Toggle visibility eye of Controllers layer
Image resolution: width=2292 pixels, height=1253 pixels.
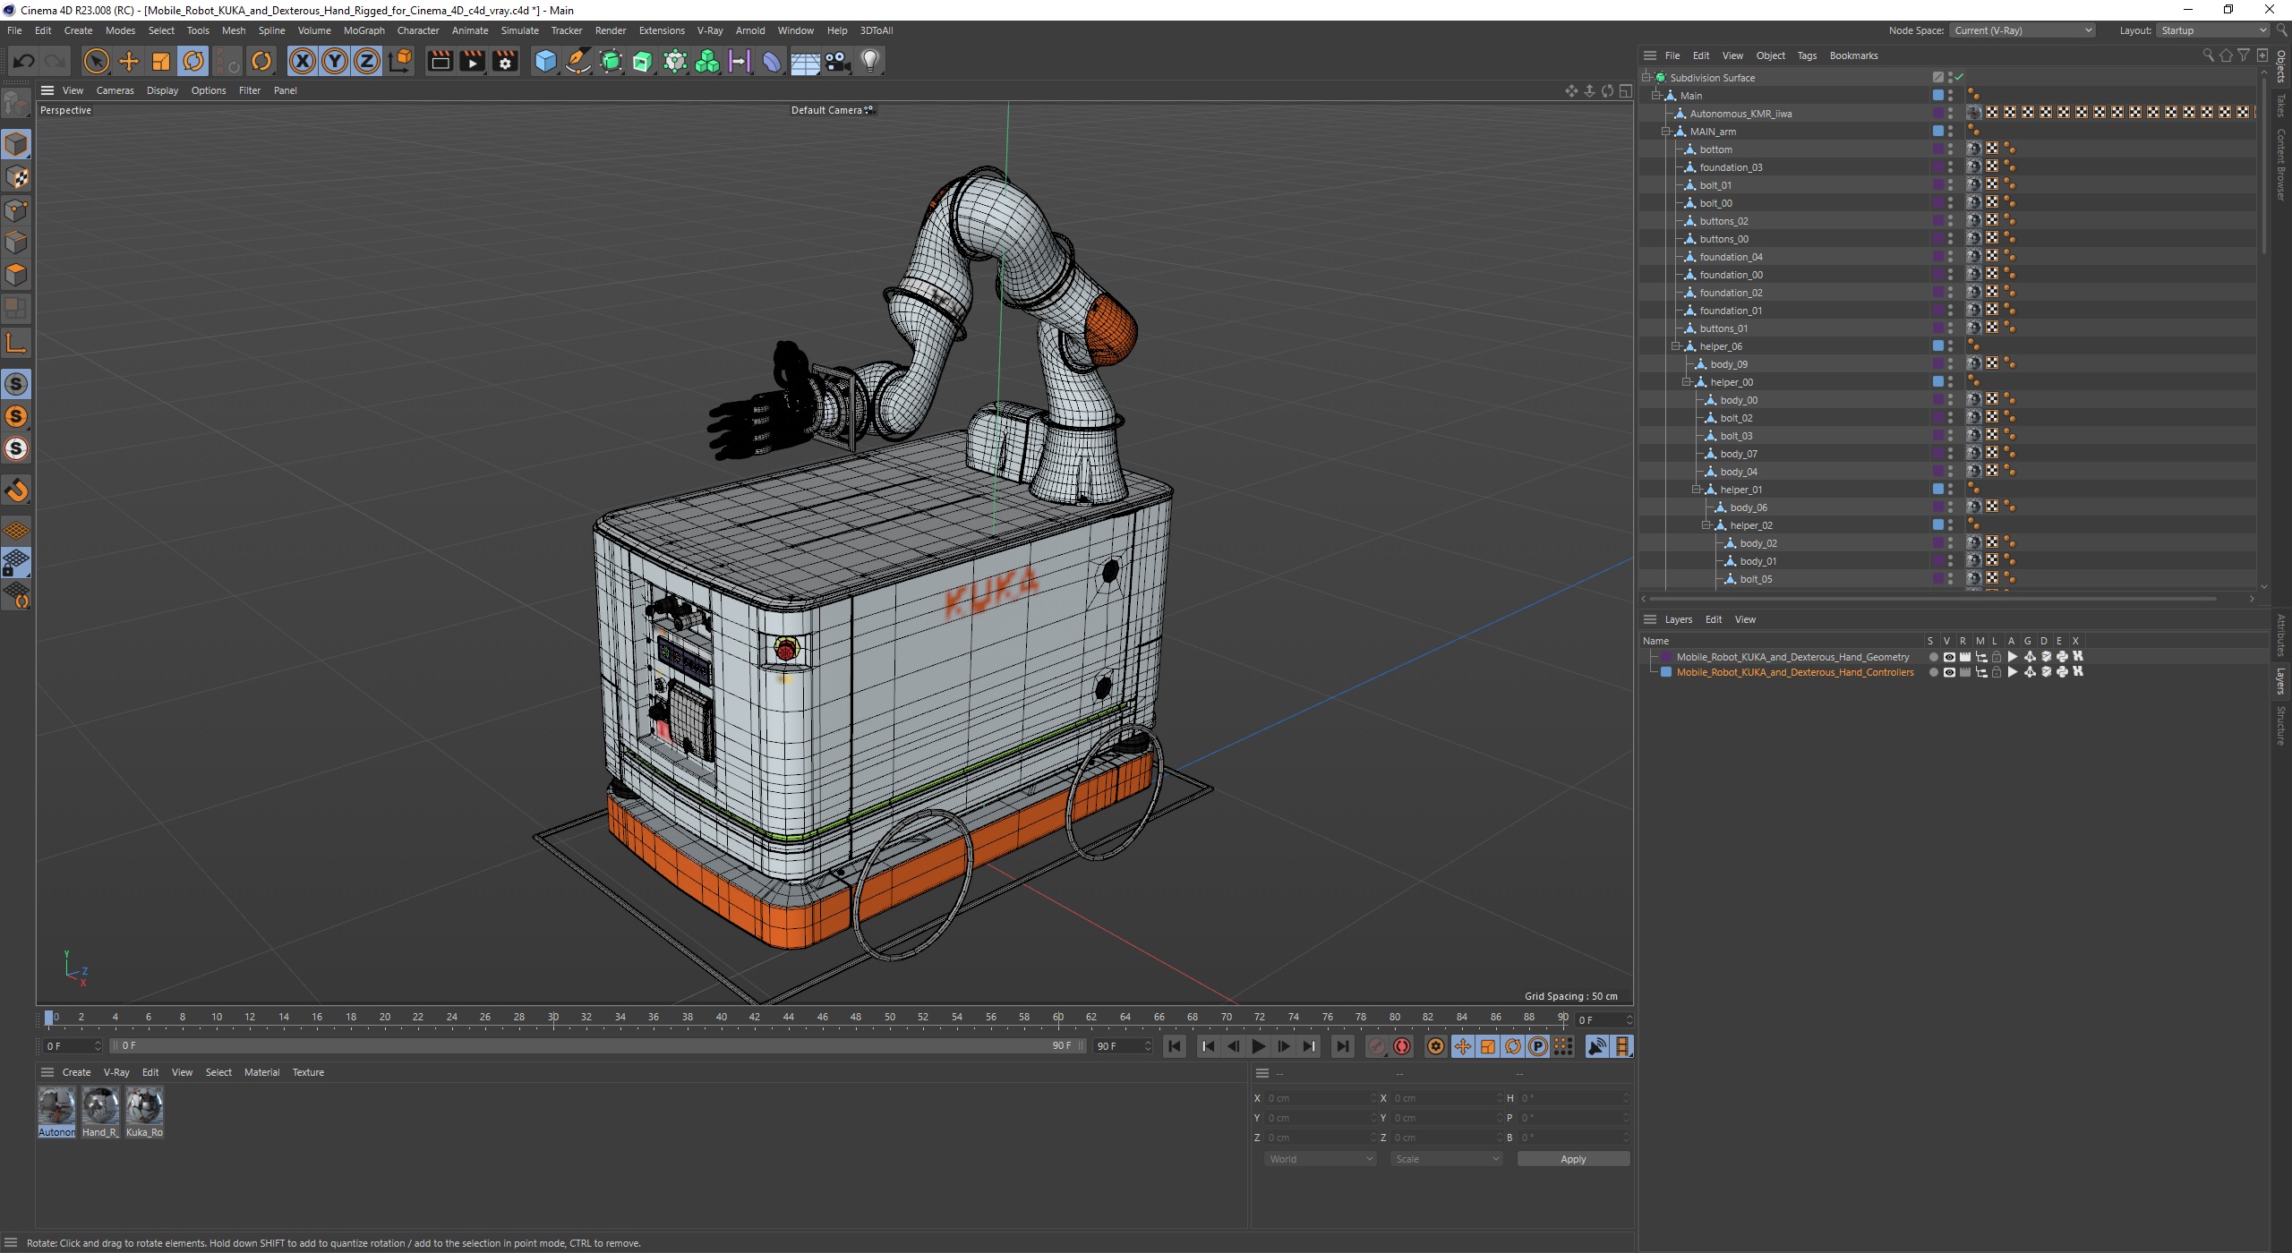tap(1949, 672)
